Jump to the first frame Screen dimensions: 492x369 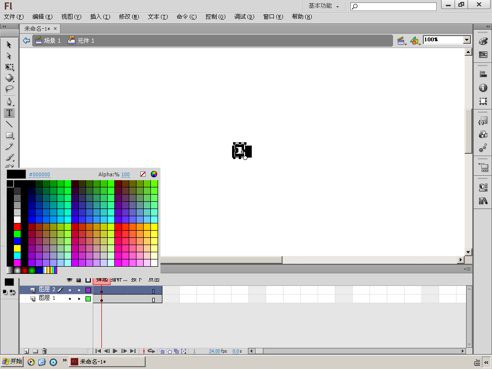point(98,351)
